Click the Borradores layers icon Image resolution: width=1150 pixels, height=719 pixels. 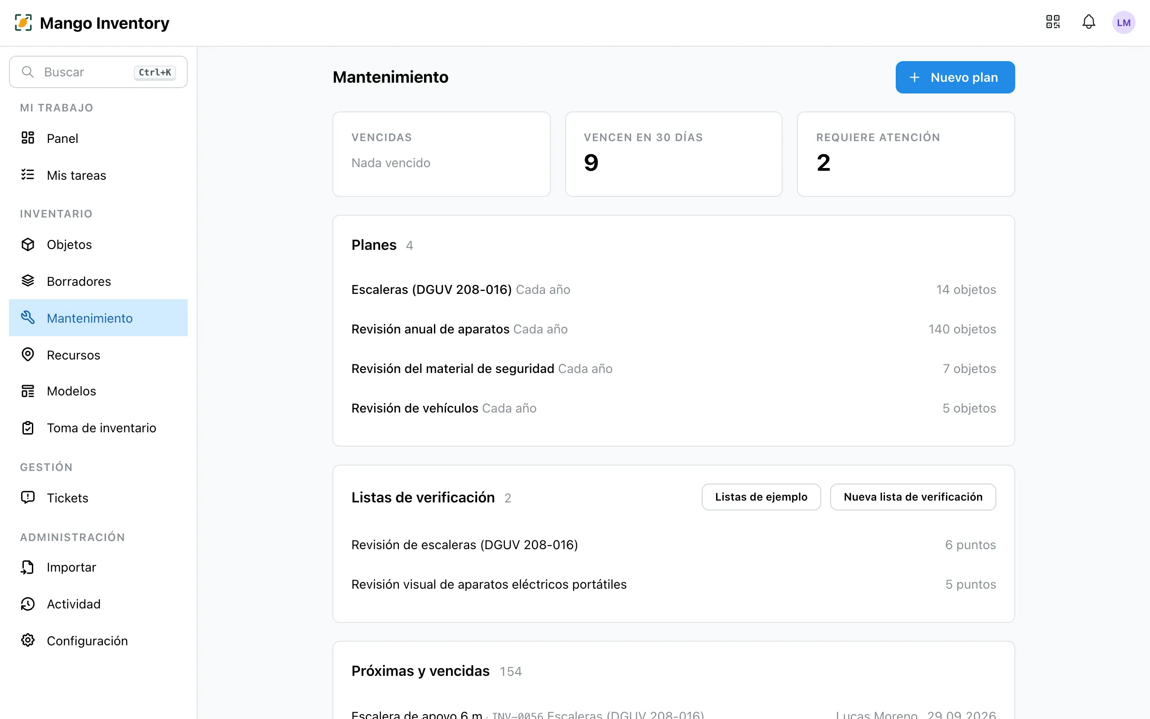point(28,280)
